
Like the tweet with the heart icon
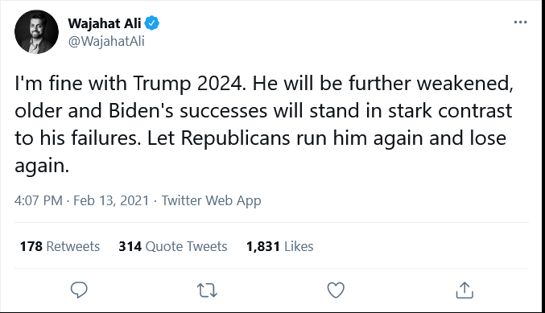pyautogui.click(x=336, y=290)
